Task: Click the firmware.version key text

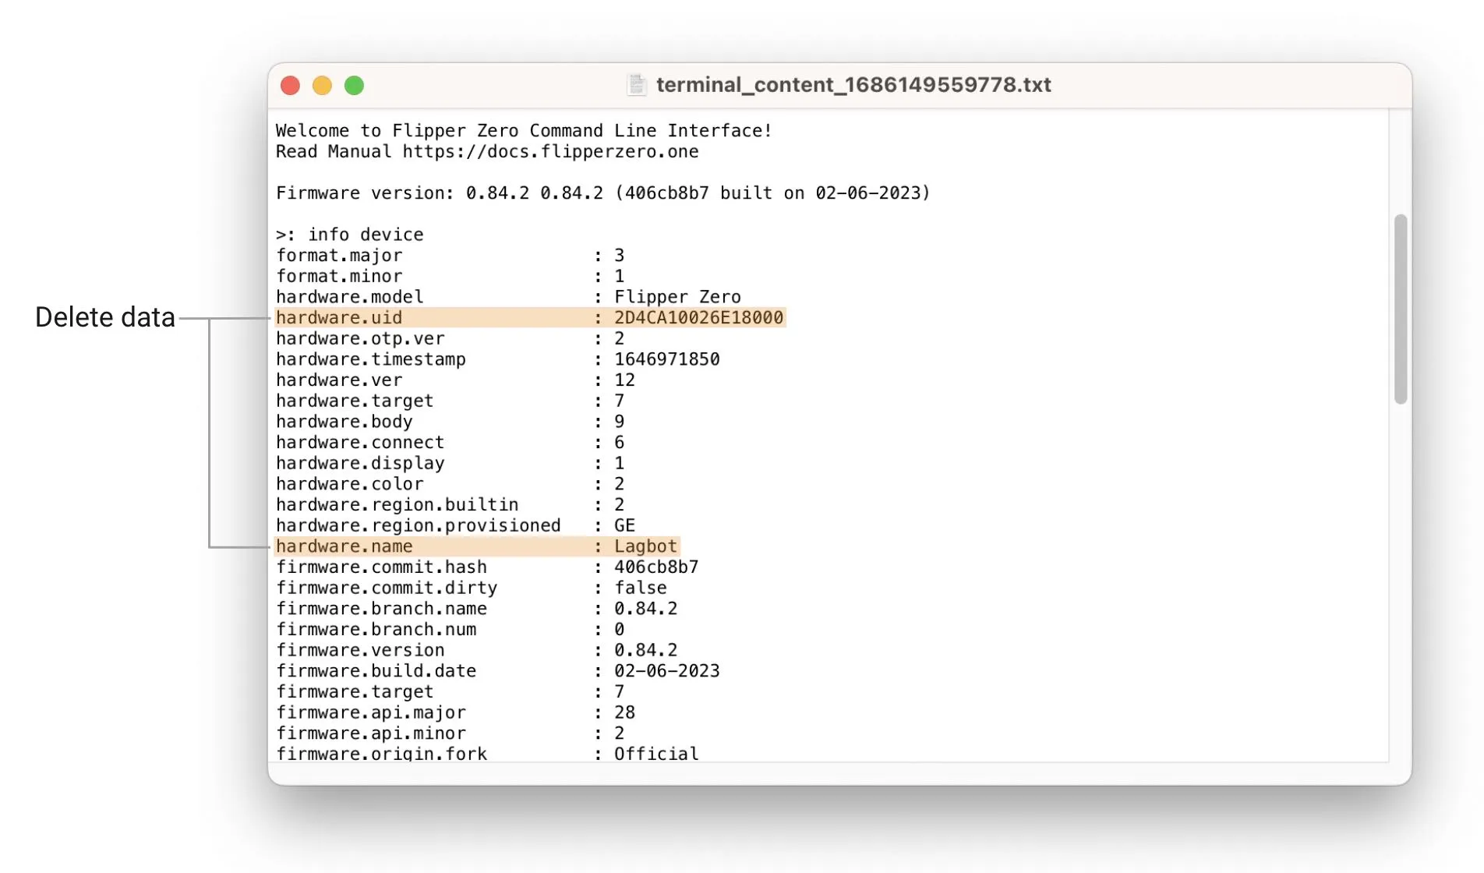Action: (360, 650)
